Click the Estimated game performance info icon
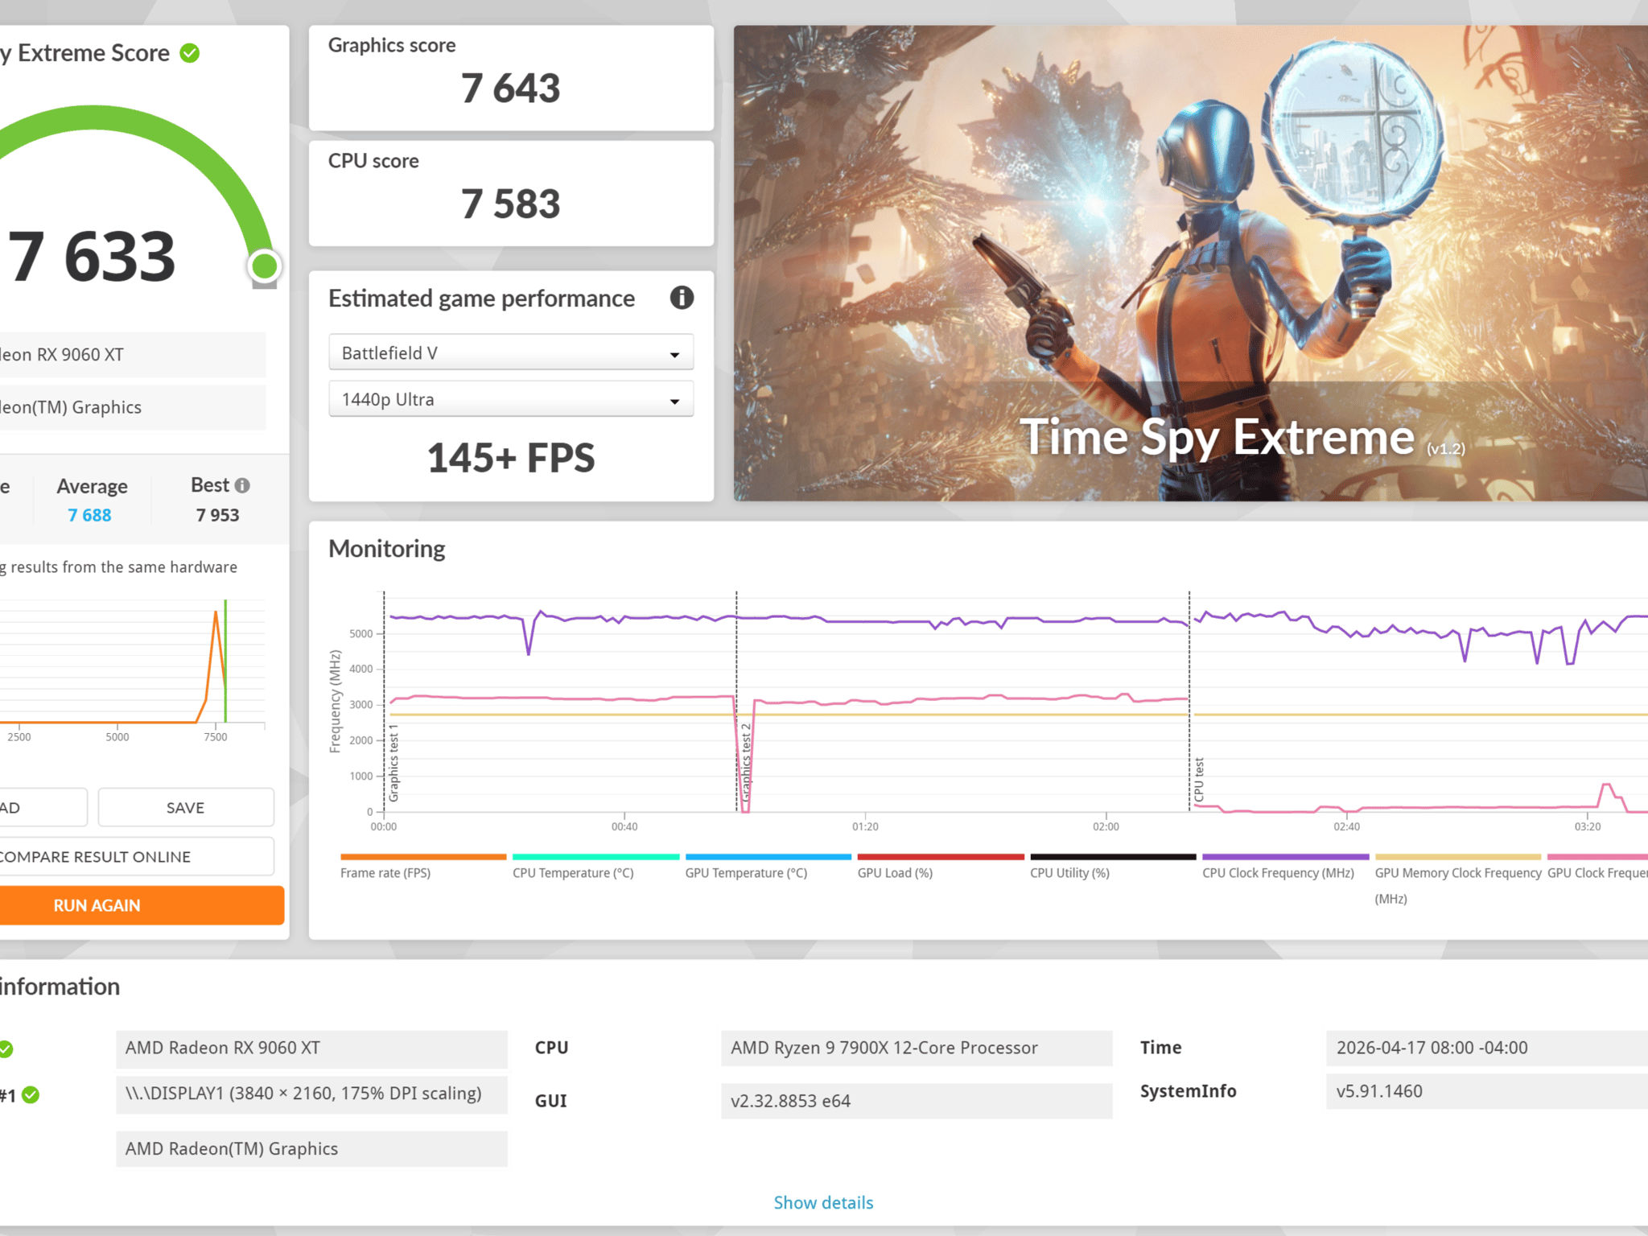 682,298
